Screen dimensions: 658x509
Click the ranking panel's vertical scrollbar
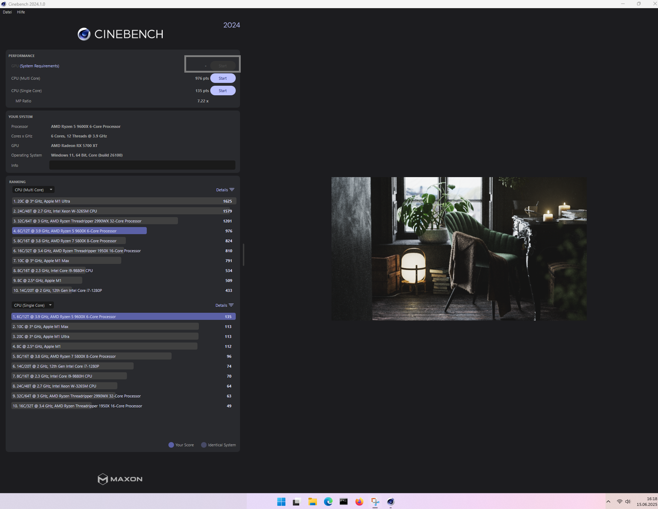244,254
